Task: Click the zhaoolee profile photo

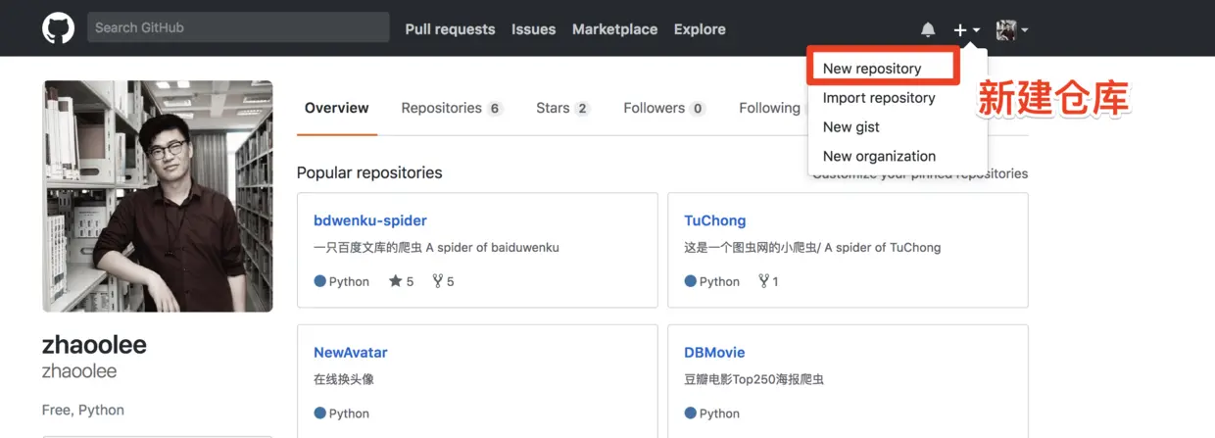Action: pyautogui.click(x=158, y=196)
